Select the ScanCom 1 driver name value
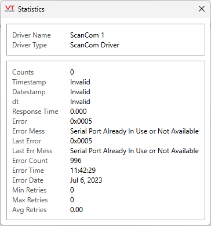 (x=87, y=35)
